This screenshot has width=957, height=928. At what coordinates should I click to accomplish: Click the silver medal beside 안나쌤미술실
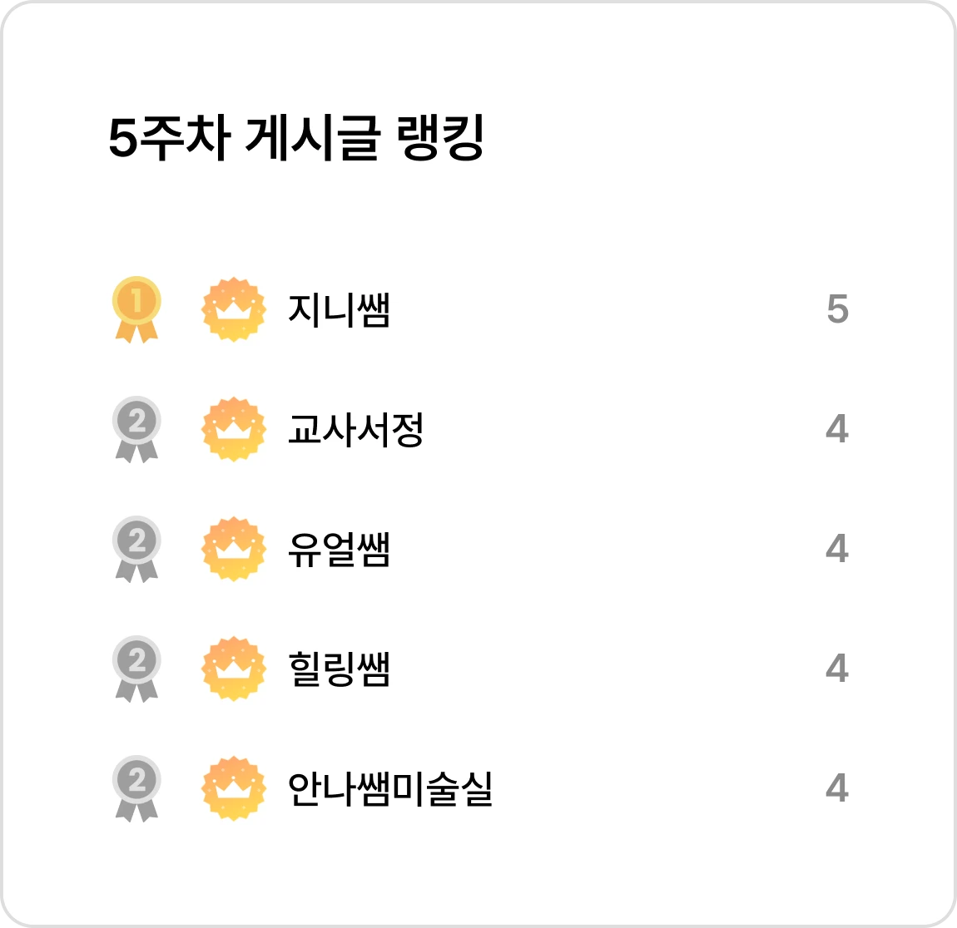pos(136,787)
